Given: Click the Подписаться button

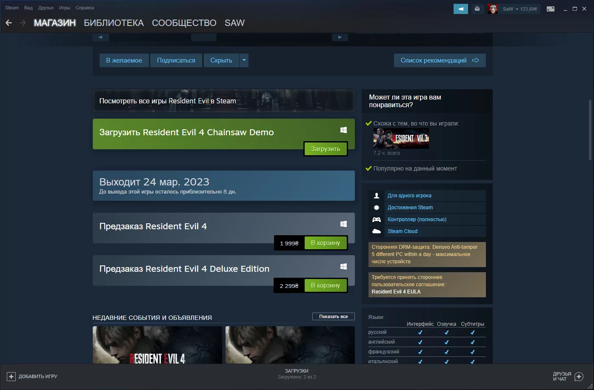Looking at the screenshot, I should 176,60.
